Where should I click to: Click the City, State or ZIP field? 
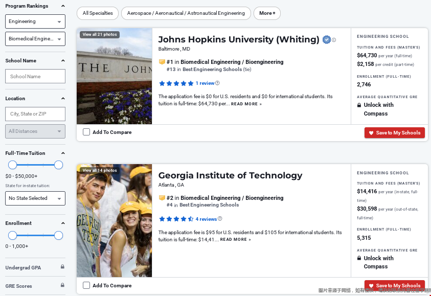[x=35, y=114]
